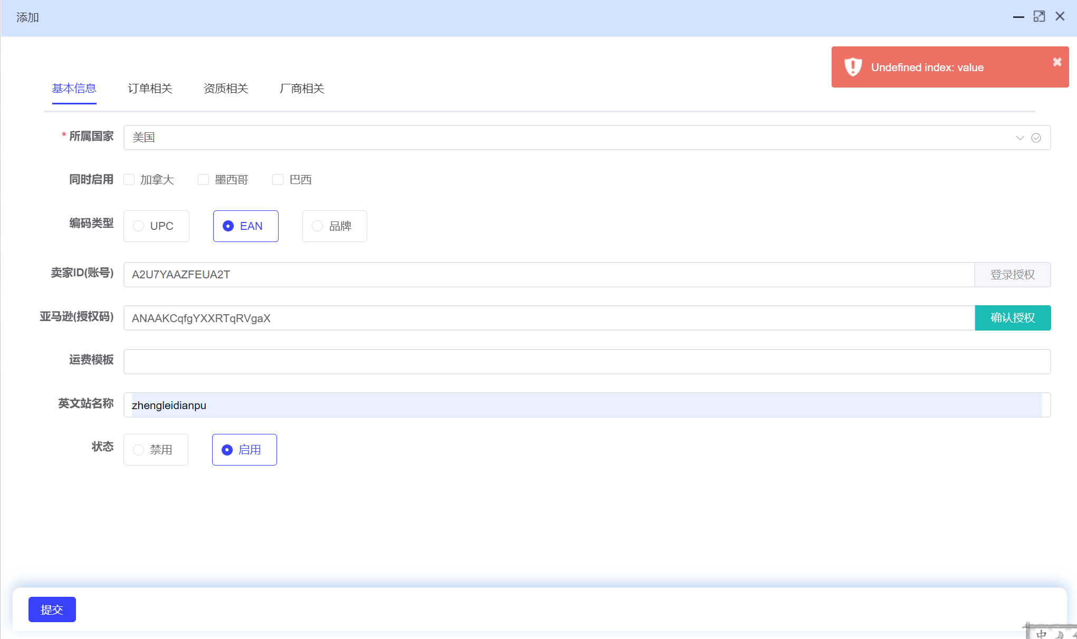This screenshot has height=639, width=1077.
Task: Go to the 厂商相关 tab
Action: [302, 89]
